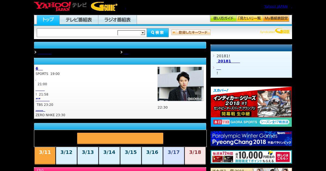Open the 10,000円 Tポイント banner
This screenshot has width=326, height=171.
[x=251, y=157]
